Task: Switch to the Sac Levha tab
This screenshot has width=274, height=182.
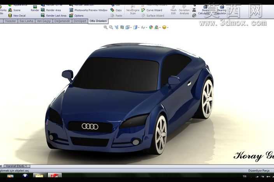Action: [26, 21]
